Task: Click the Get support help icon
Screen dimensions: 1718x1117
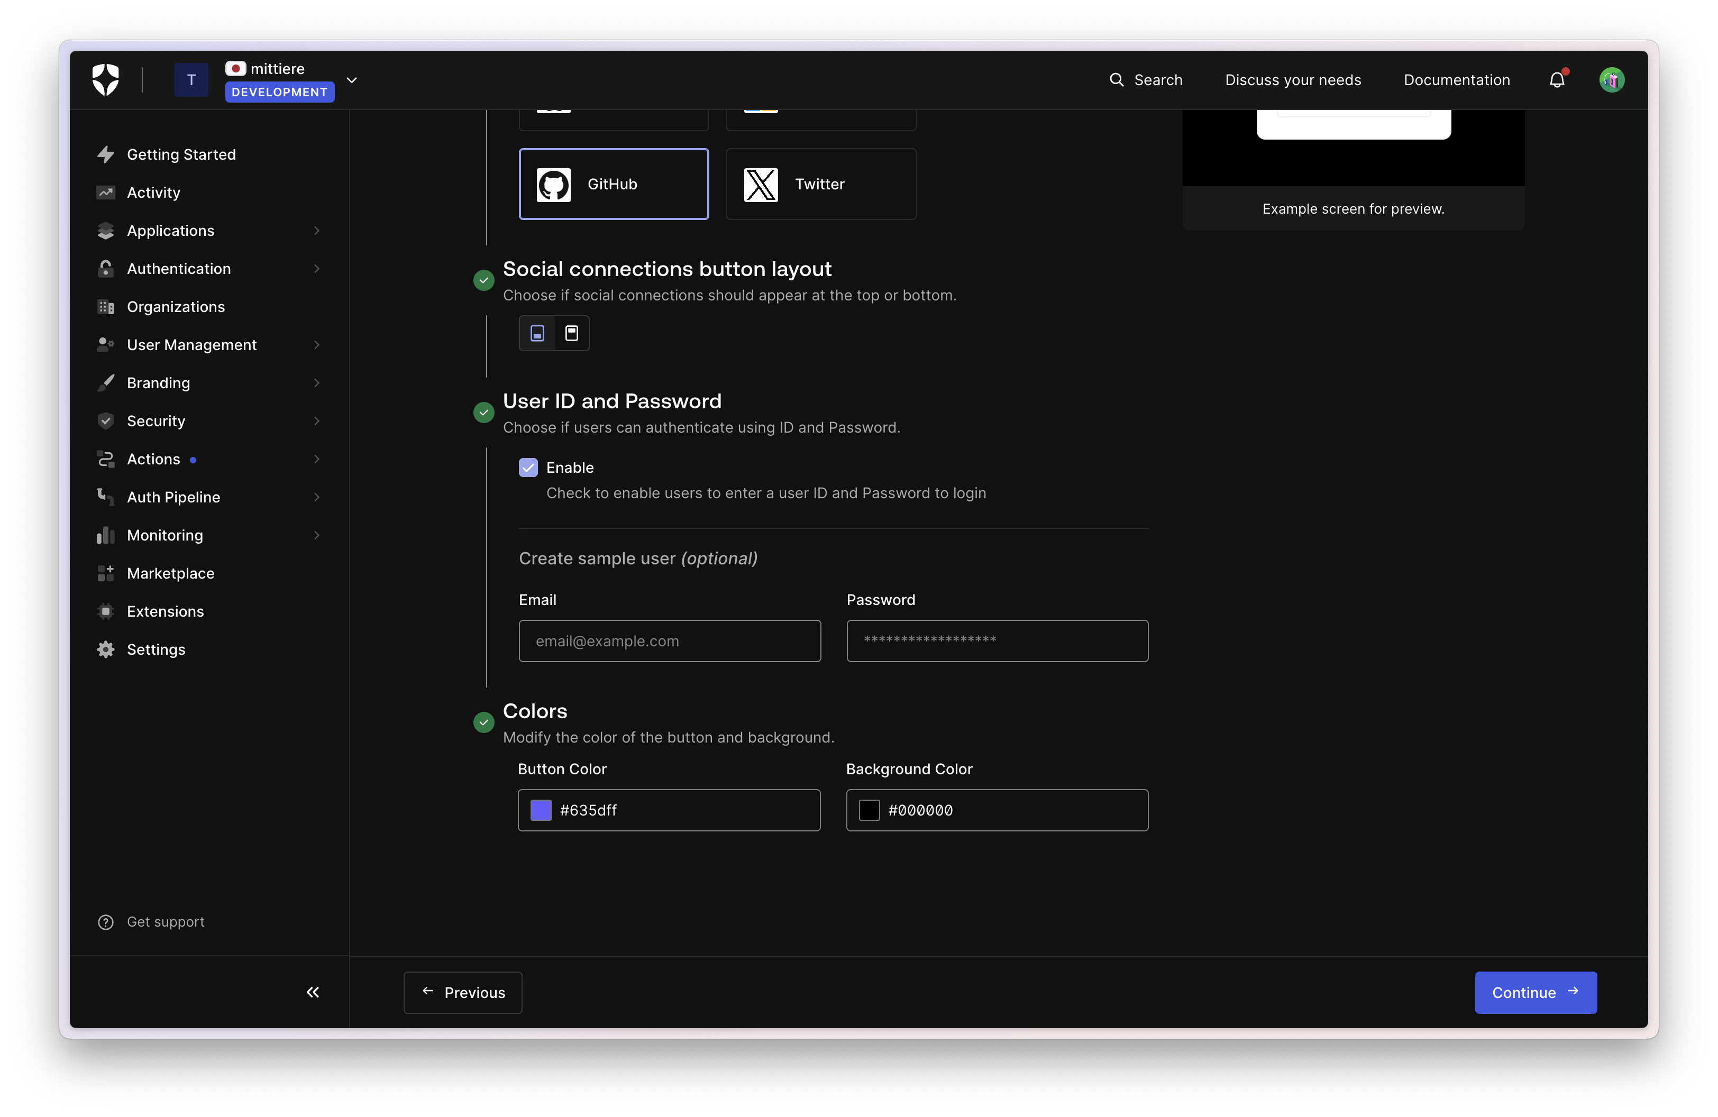Action: click(105, 922)
